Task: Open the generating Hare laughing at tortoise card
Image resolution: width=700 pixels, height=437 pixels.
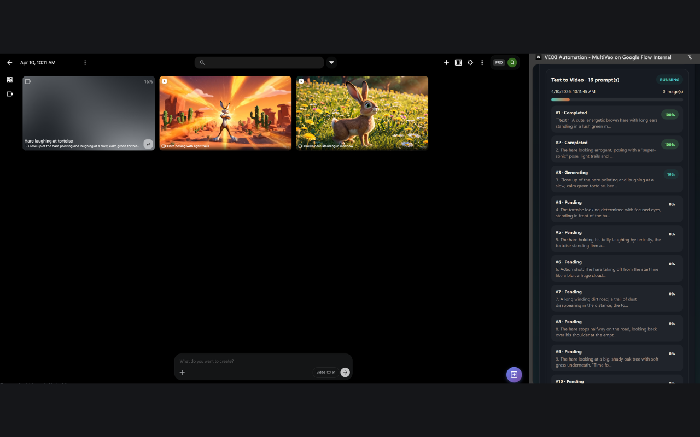Action: click(x=89, y=113)
